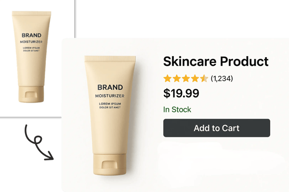Image resolution: width=289 pixels, height=192 pixels.
Task: Choose the third gold rating star
Action: [186, 78]
